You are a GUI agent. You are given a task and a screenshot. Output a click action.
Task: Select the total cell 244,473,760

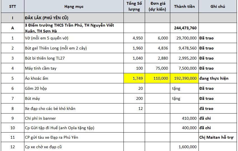[x=185, y=28]
